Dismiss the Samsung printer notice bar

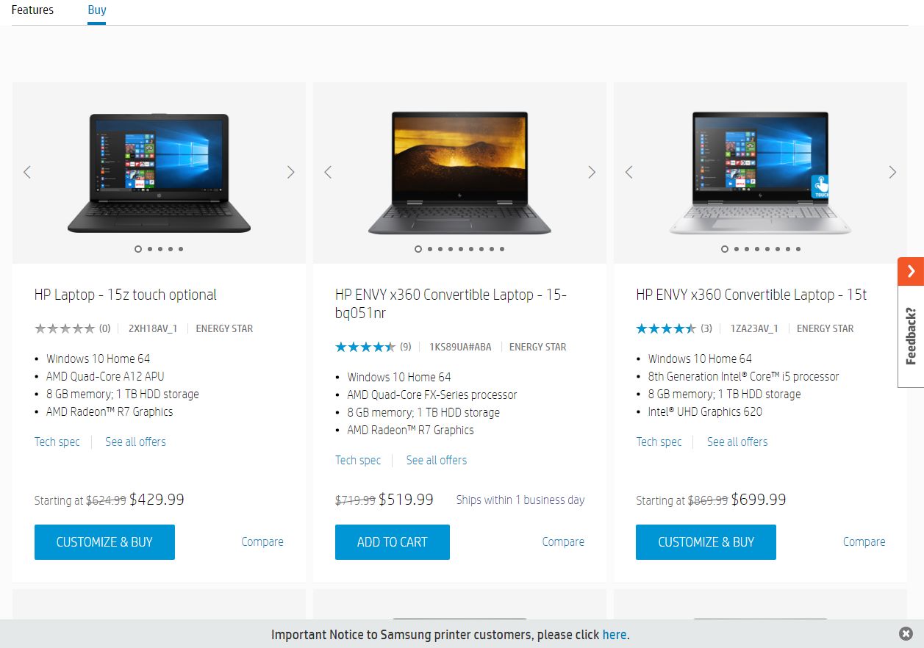pos(906,633)
